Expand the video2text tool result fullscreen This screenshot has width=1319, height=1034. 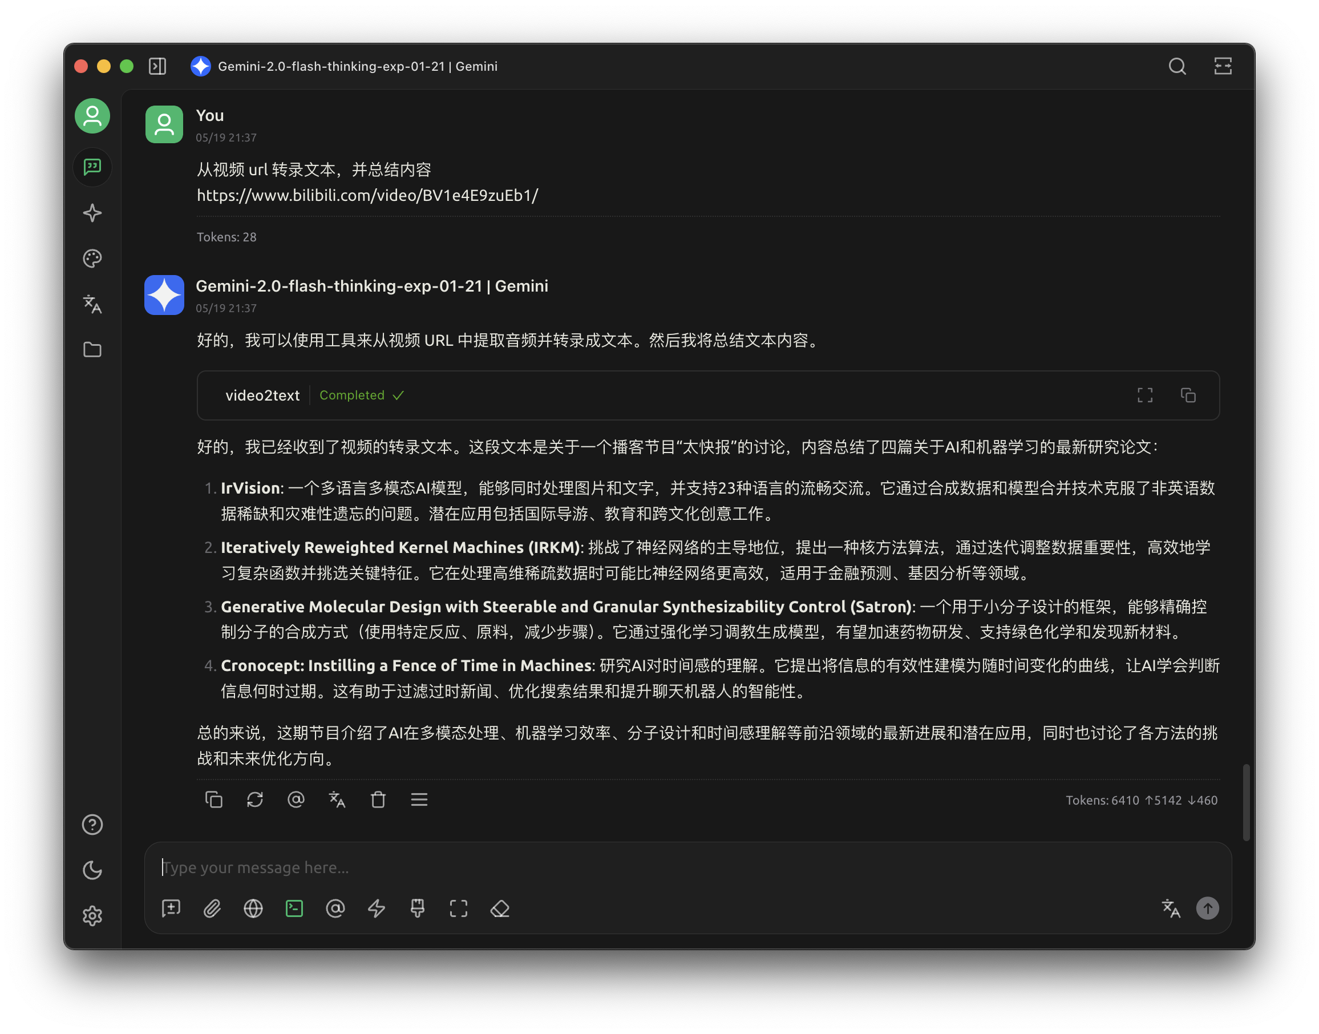tap(1144, 395)
